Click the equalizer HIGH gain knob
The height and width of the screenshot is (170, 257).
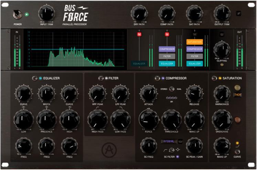coord(69,120)
